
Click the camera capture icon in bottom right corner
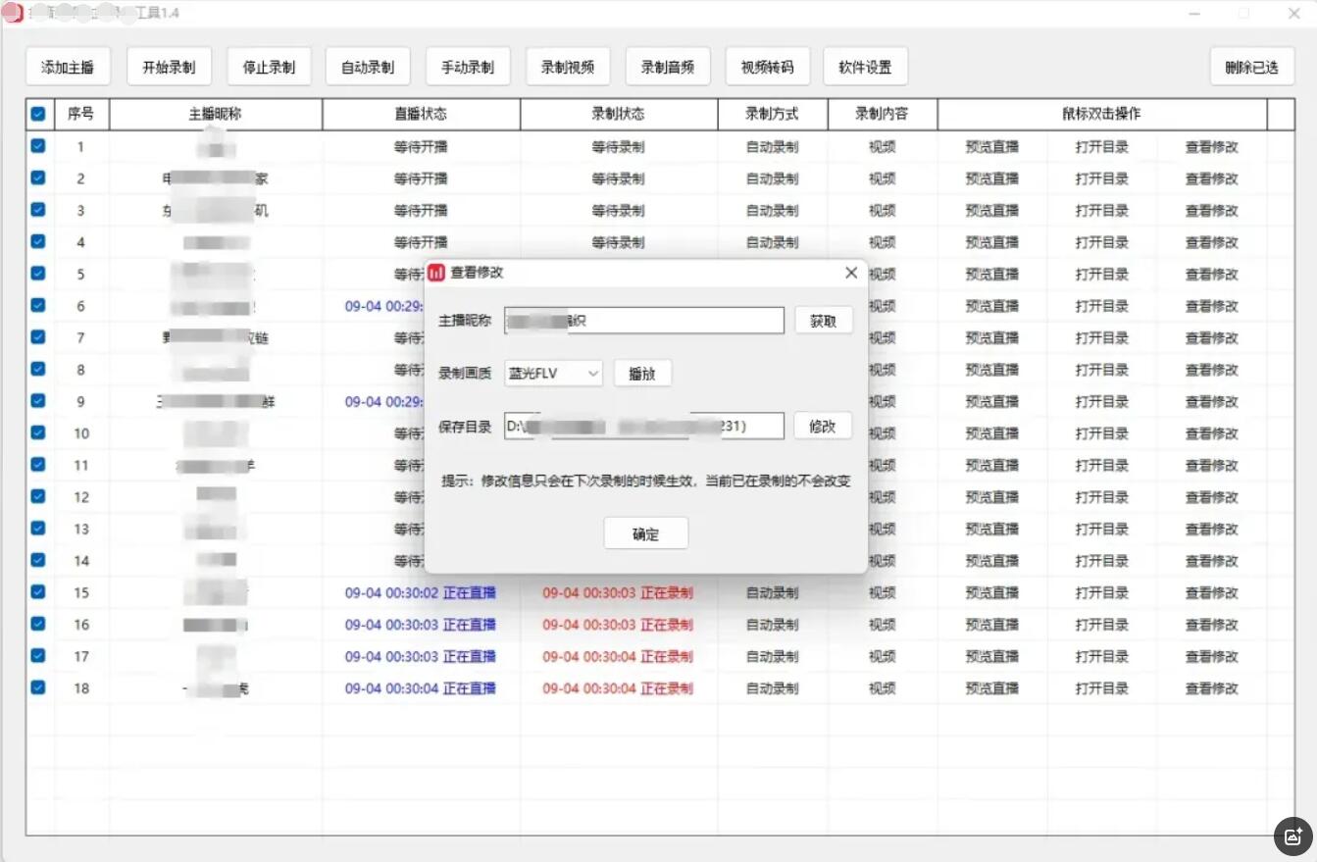(x=1292, y=836)
